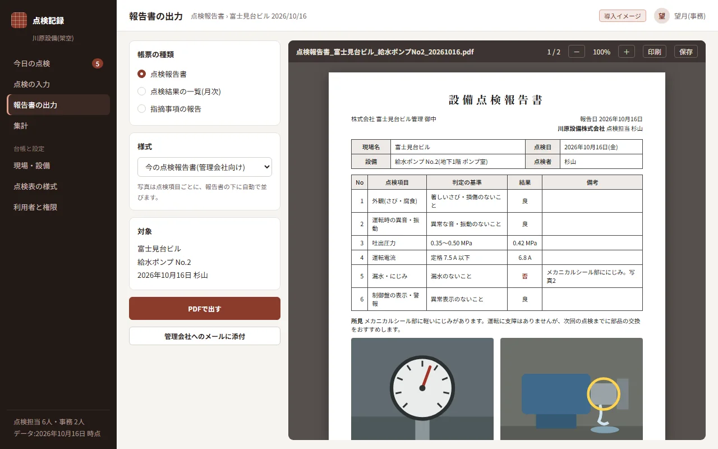Click the PDFで出す button
Image resolution: width=718 pixels, height=449 pixels.
[x=205, y=309]
